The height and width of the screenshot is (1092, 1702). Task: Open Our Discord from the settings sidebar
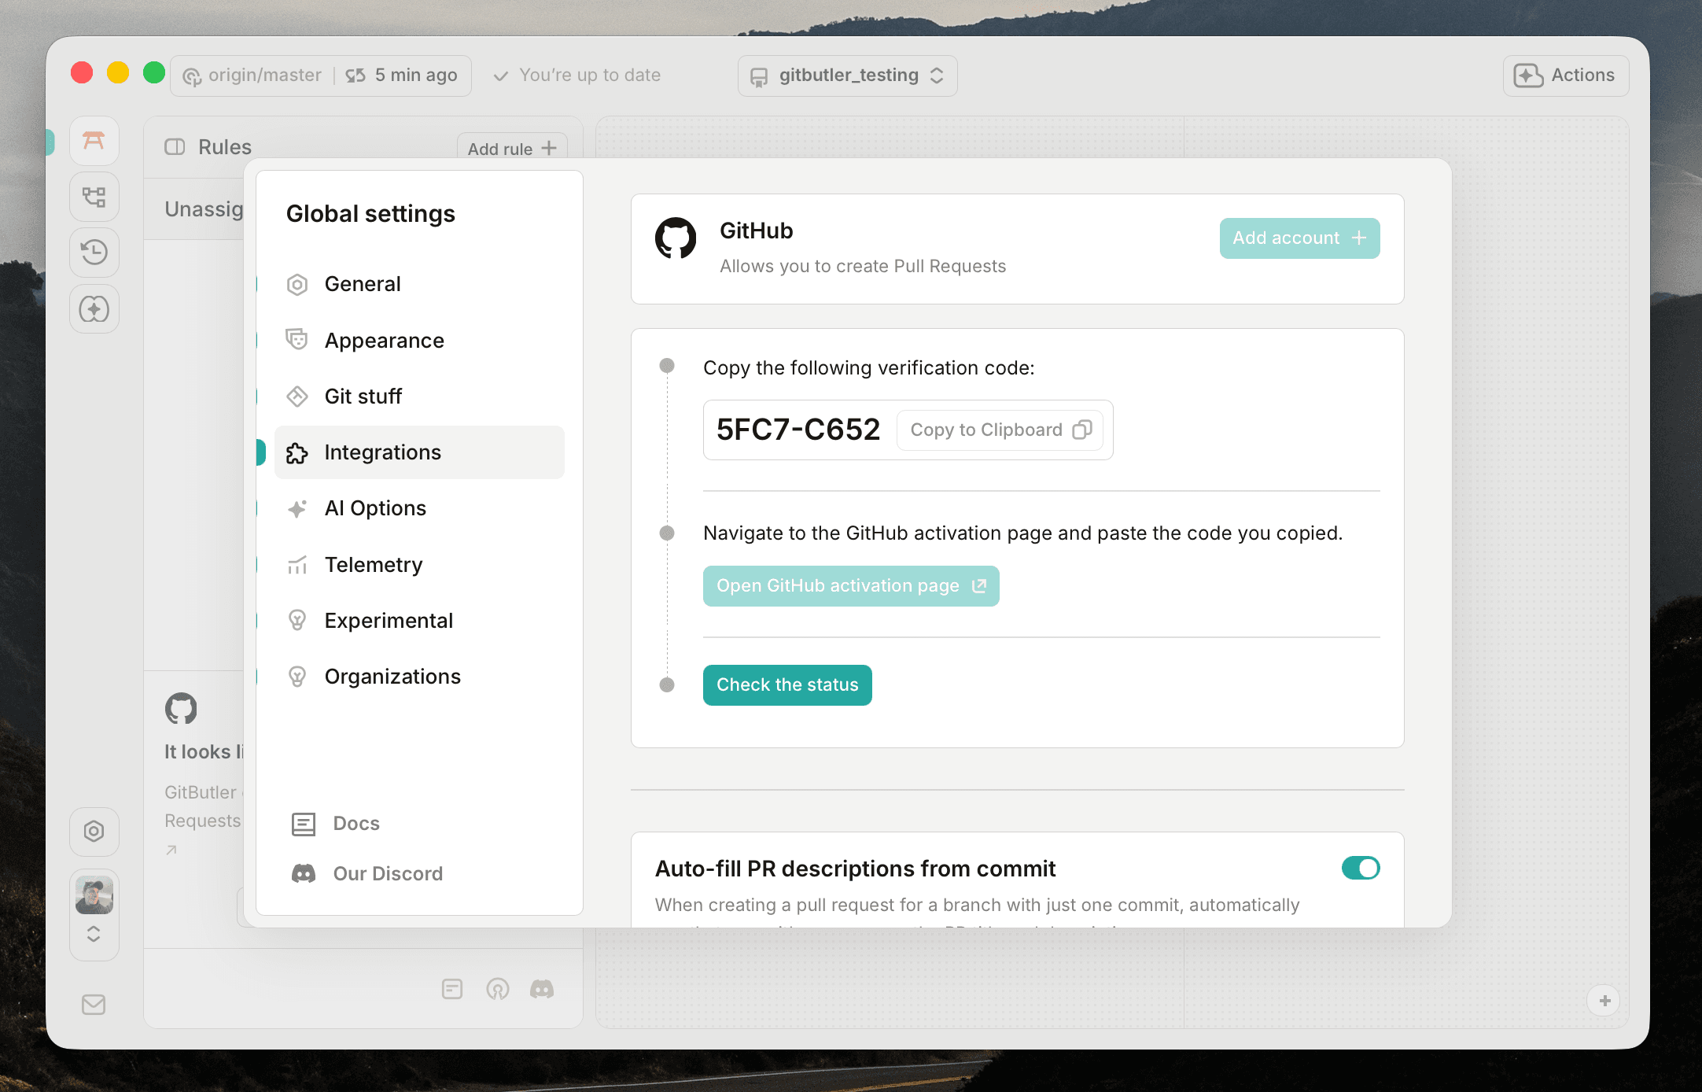pos(387,873)
